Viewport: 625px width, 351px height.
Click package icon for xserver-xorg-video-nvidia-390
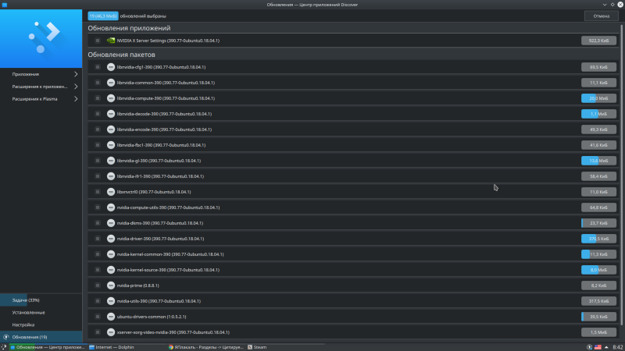111,332
